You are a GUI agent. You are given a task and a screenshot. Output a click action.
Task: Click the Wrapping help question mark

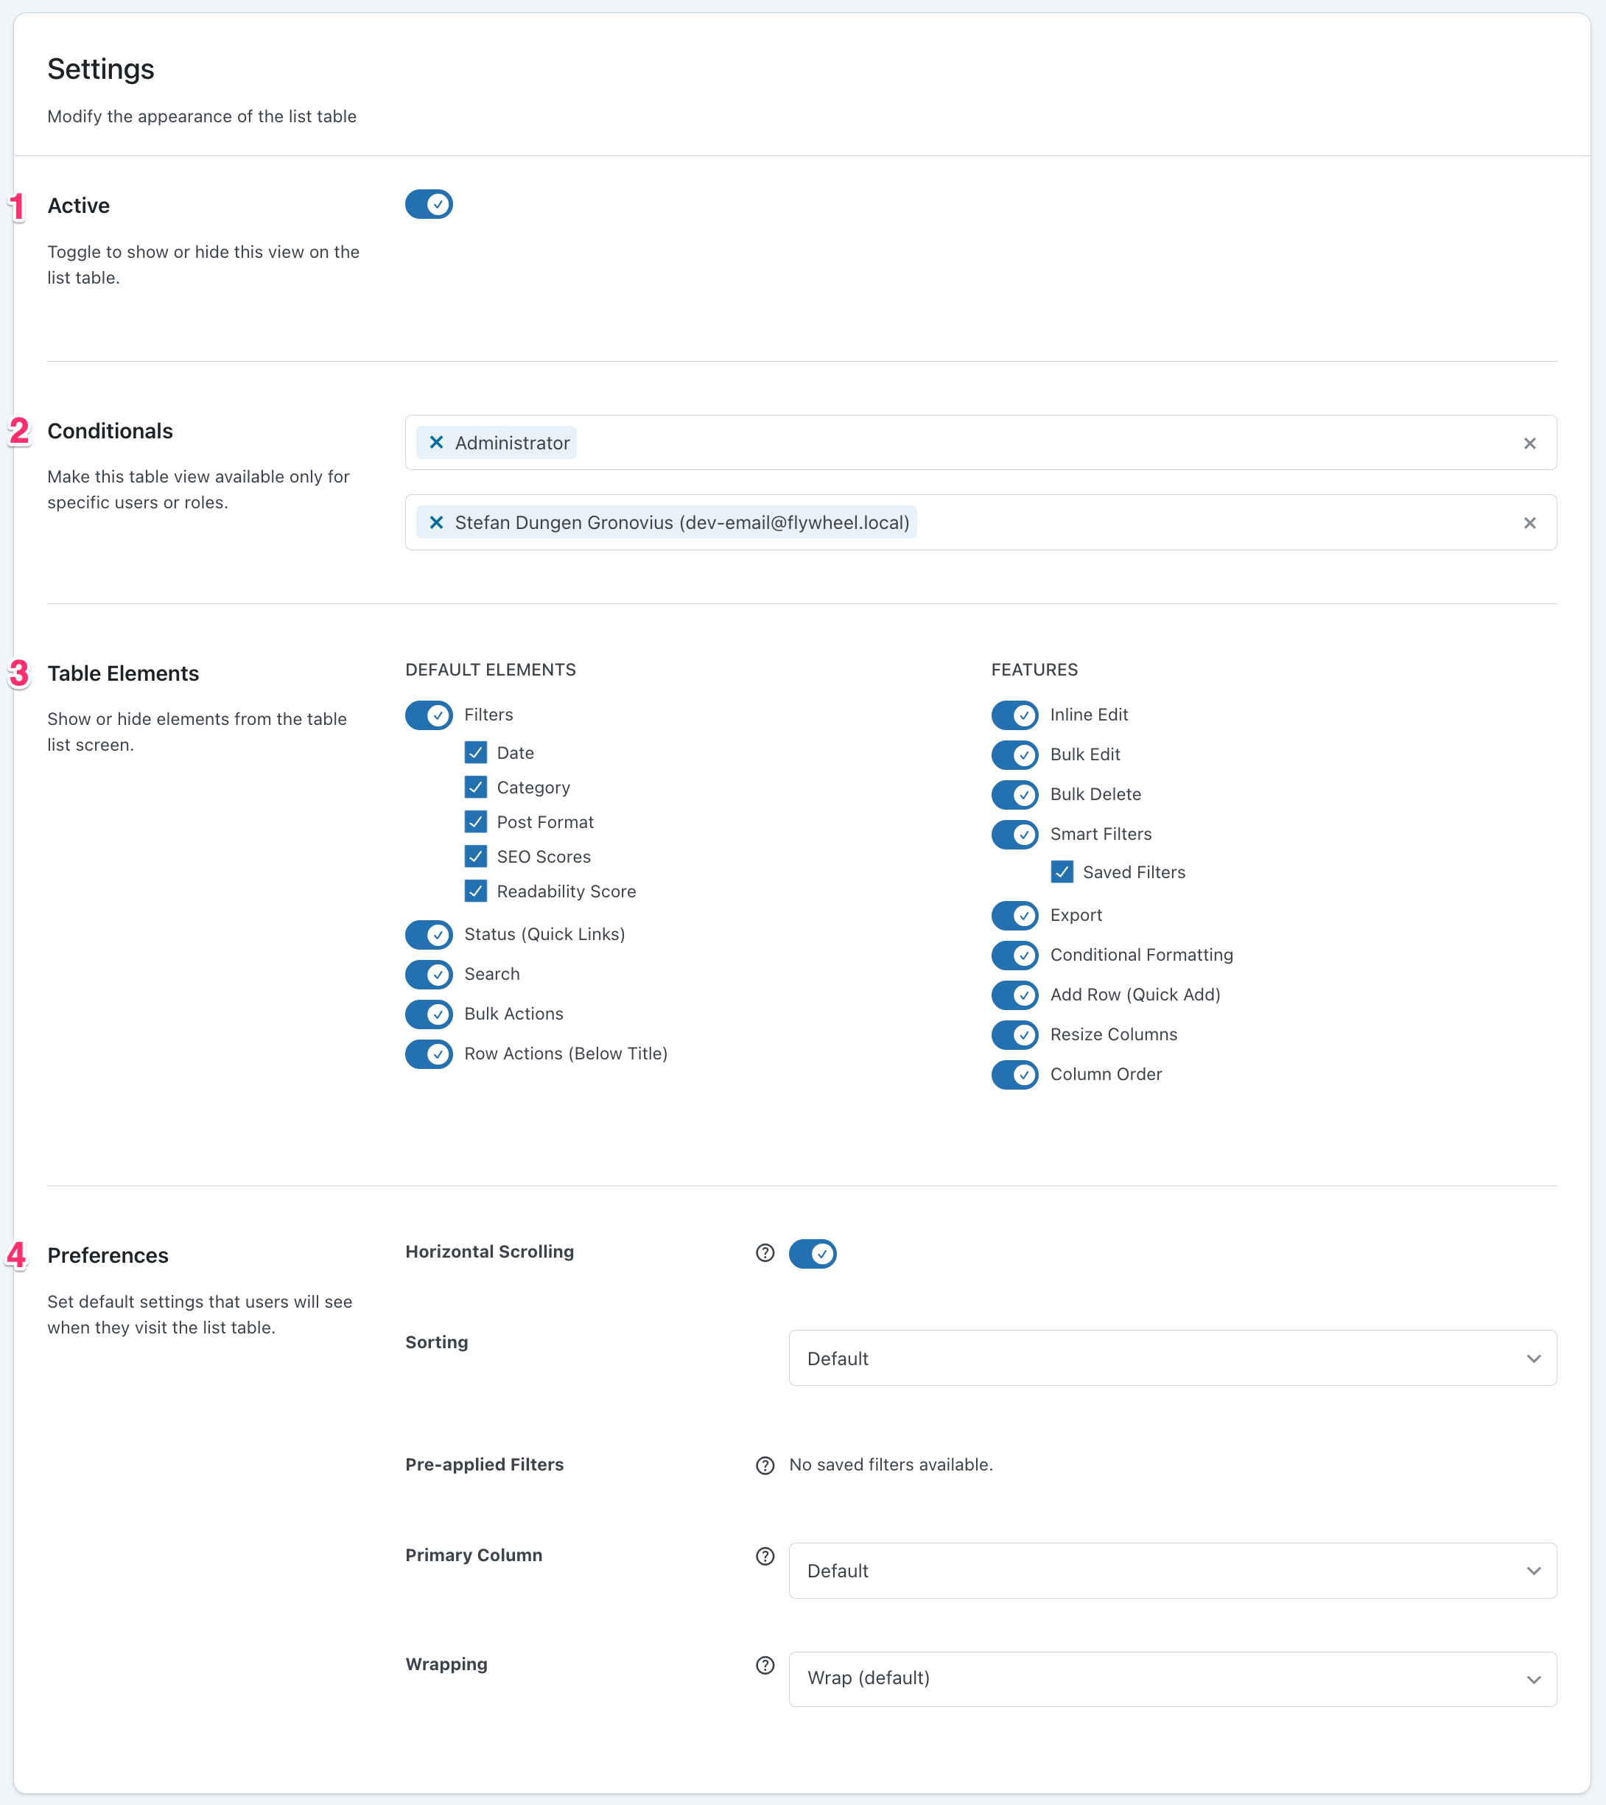765,1664
